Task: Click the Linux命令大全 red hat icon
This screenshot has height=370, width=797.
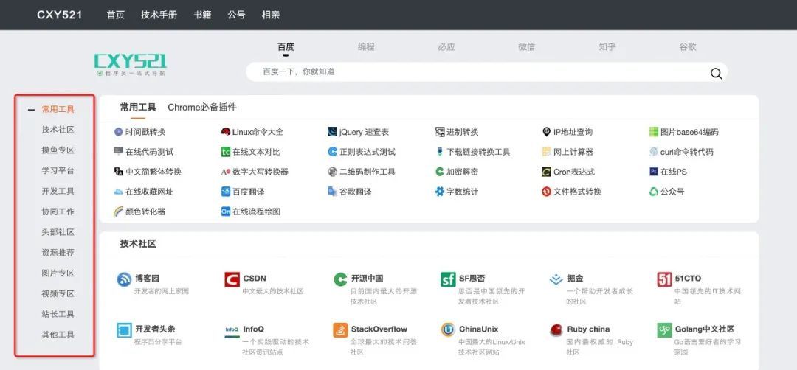Action: pos(226,132)
